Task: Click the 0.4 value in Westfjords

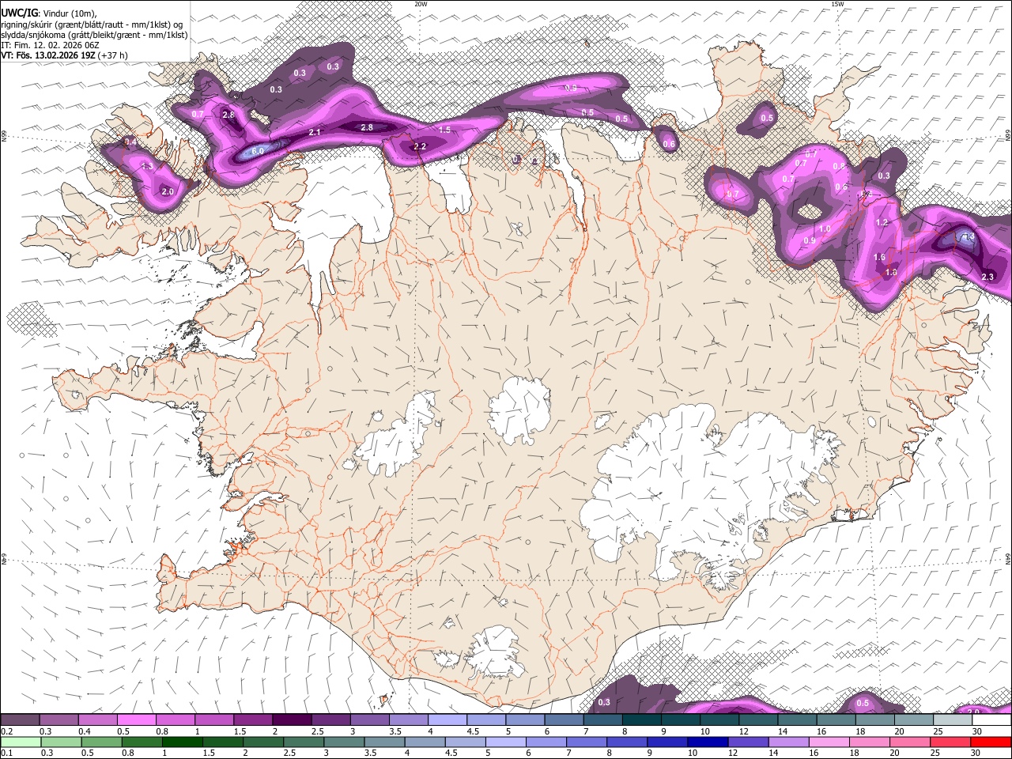Action: [x=130, y=142]
